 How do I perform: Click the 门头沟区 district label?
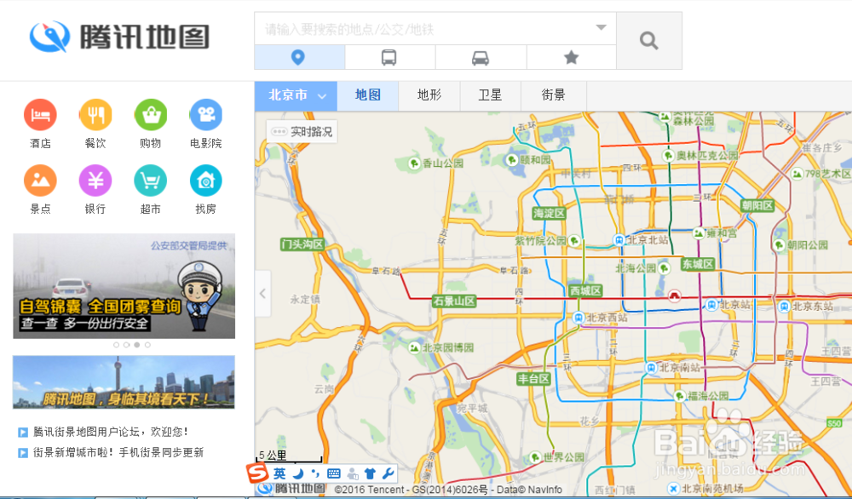(302, 244)
